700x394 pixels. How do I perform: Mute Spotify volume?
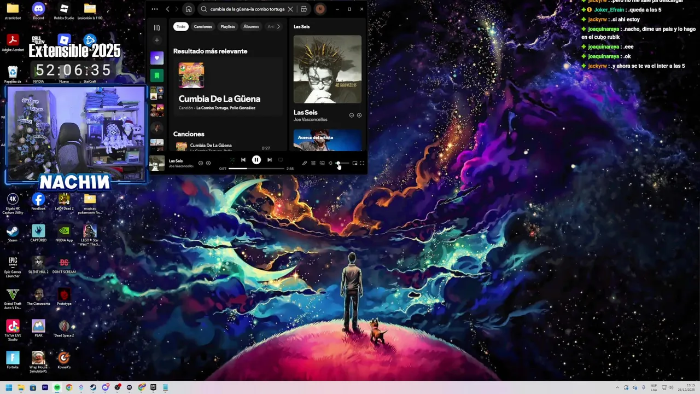point(330,163)
